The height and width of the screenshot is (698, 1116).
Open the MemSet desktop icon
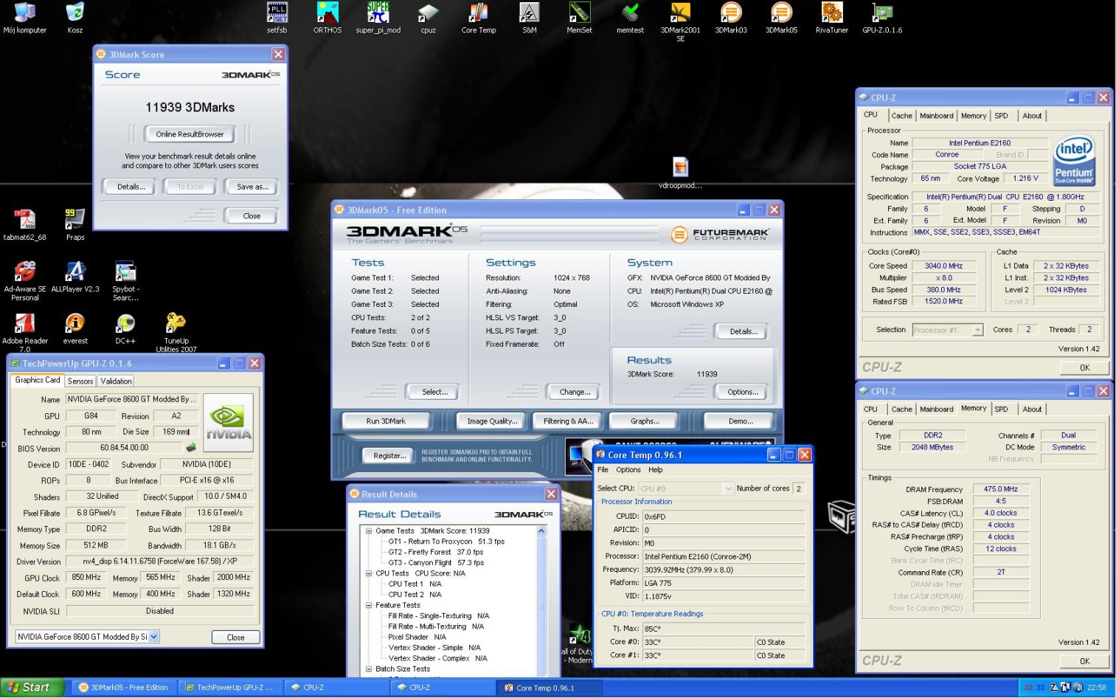coord(579,18)
